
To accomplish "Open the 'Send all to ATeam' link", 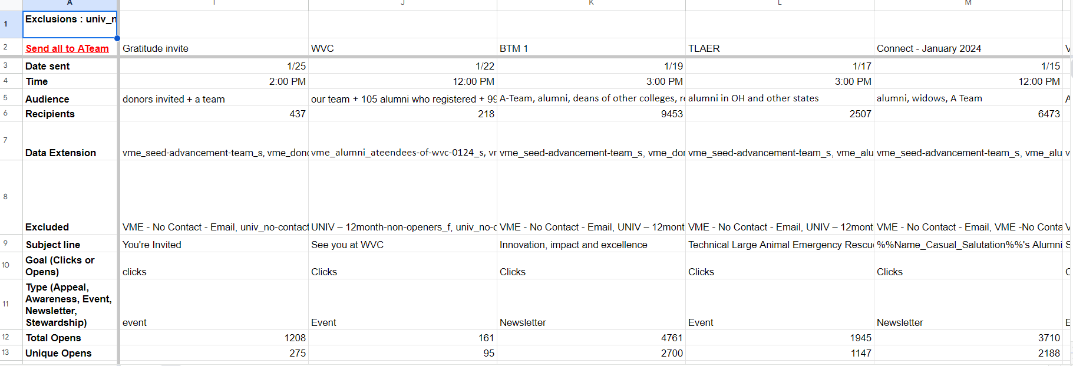I will 67,48.
